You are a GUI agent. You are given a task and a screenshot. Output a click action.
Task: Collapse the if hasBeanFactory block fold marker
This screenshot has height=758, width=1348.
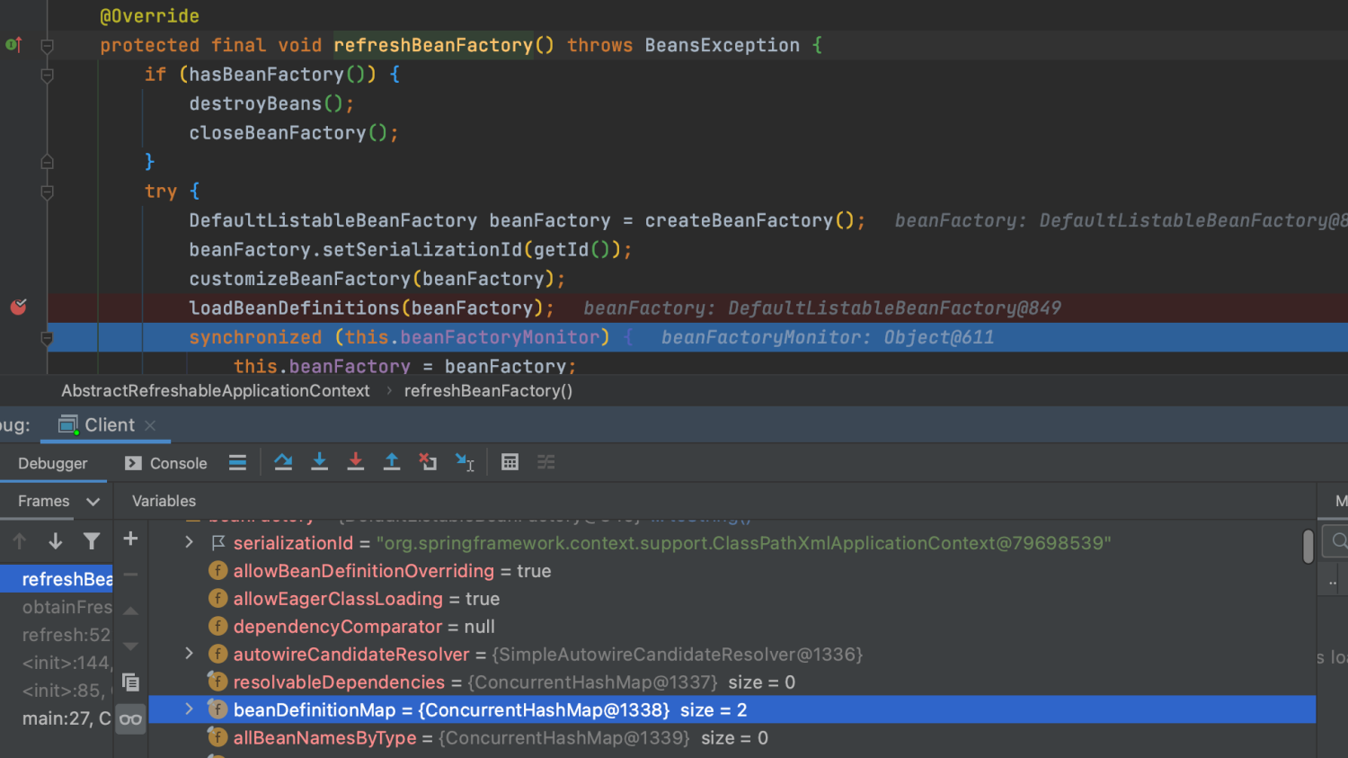47,75
